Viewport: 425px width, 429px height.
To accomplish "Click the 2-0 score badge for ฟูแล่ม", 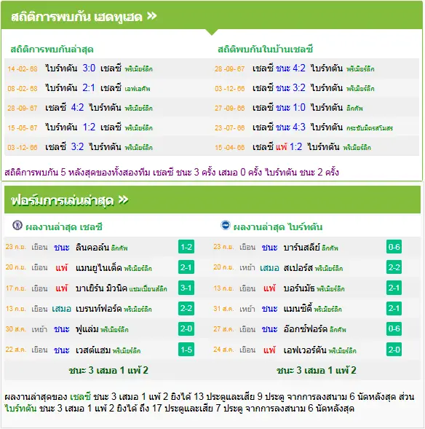I will click(x=186, y=328).
